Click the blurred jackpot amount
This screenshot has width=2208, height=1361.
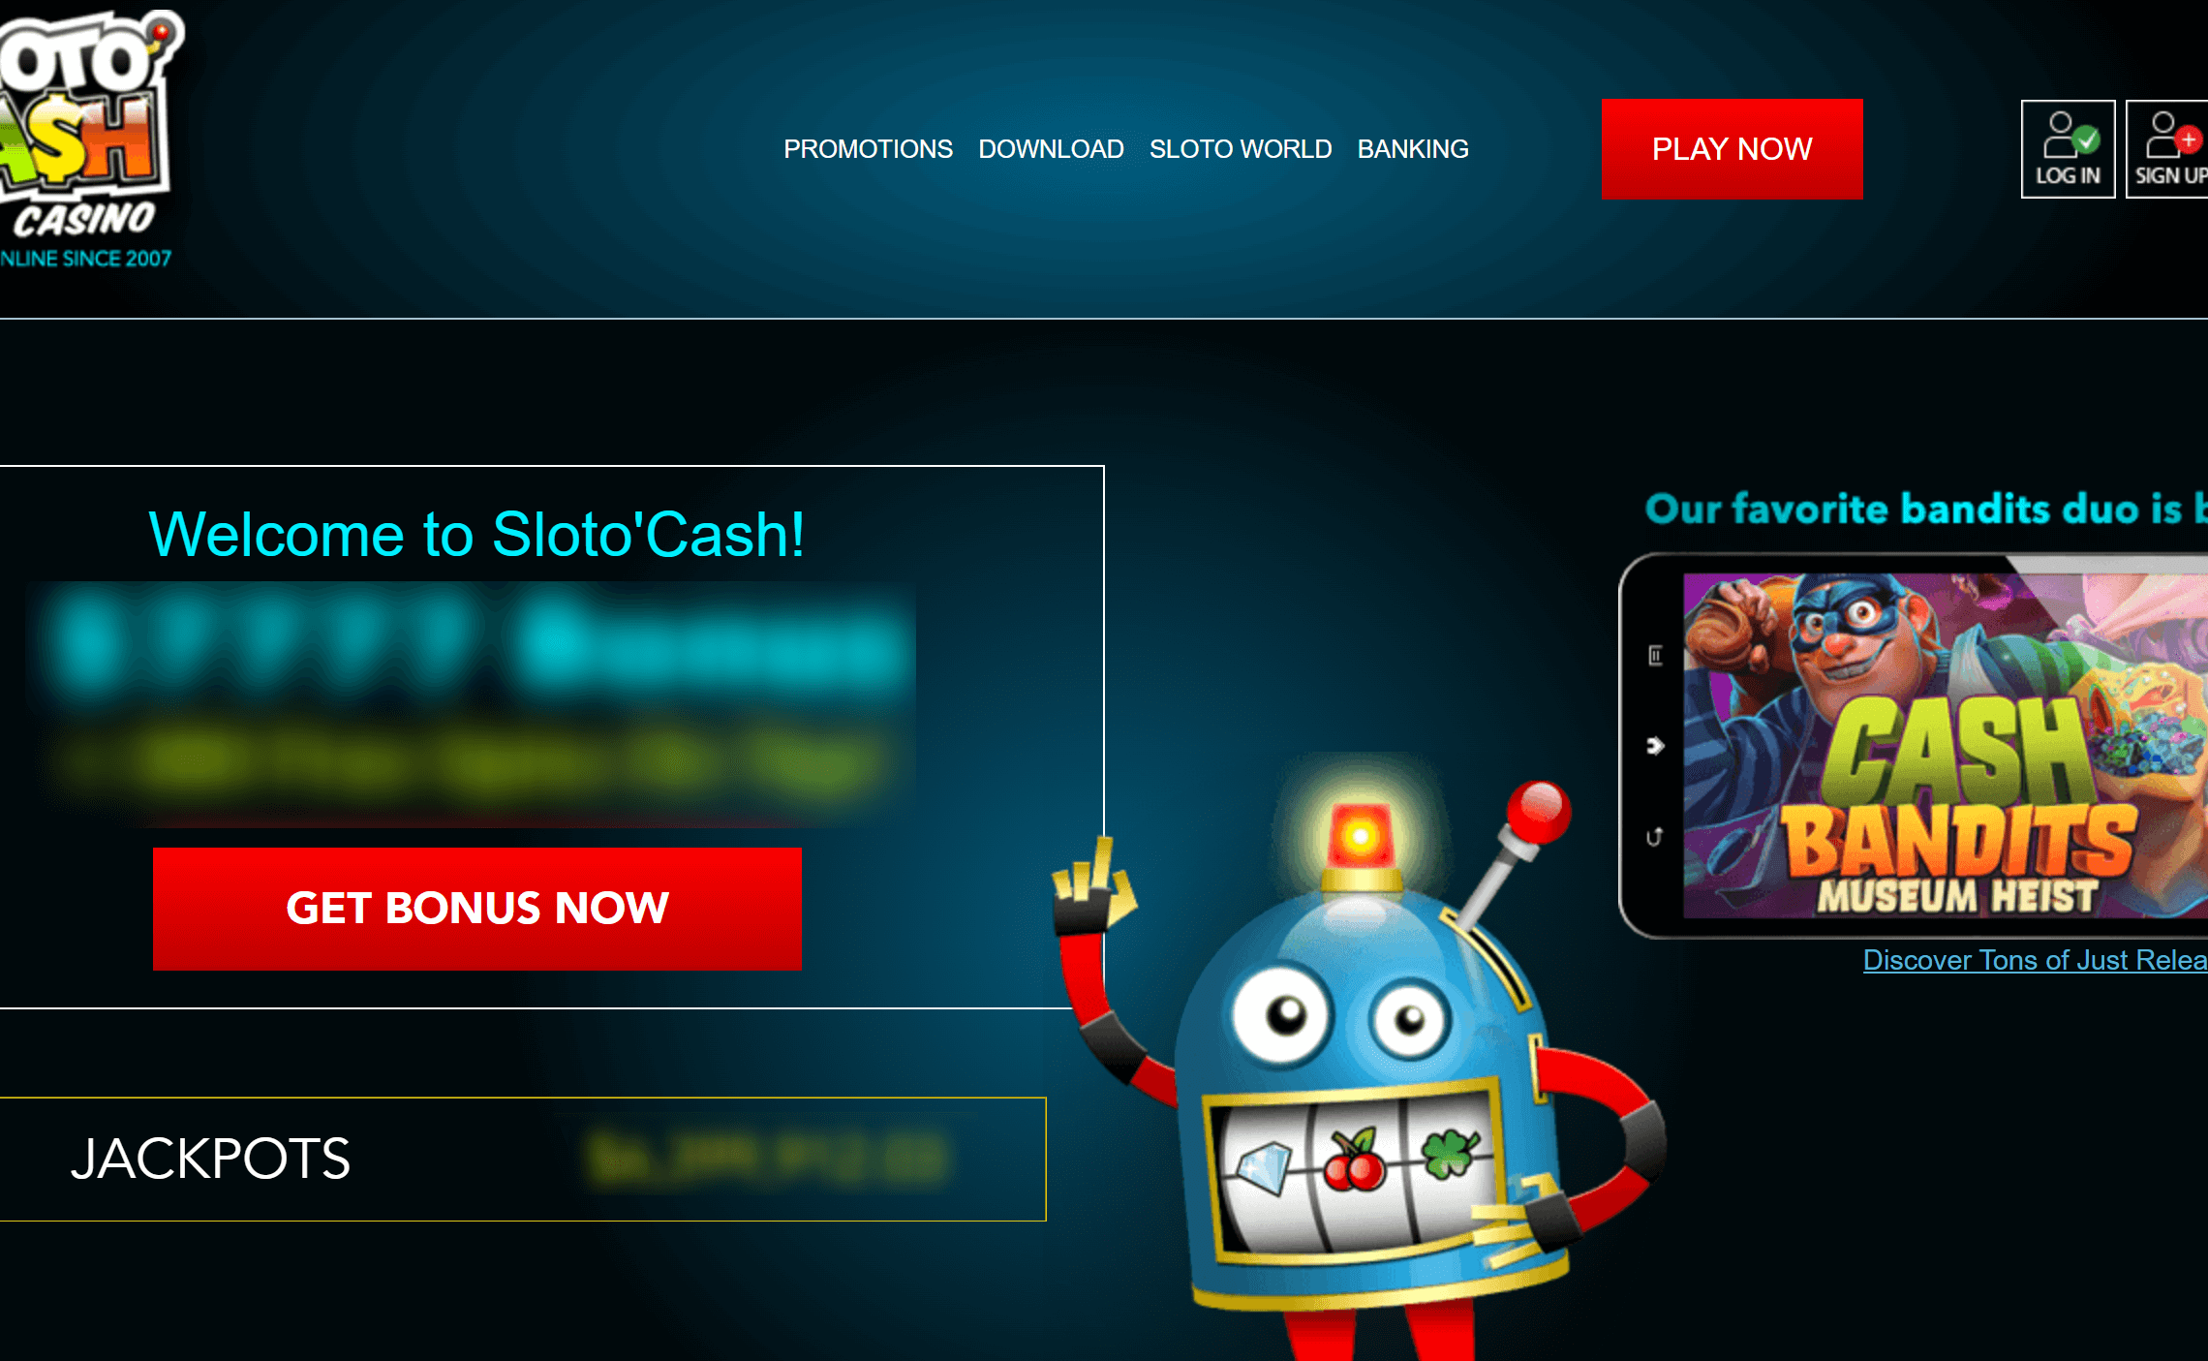pos(765,1159)
